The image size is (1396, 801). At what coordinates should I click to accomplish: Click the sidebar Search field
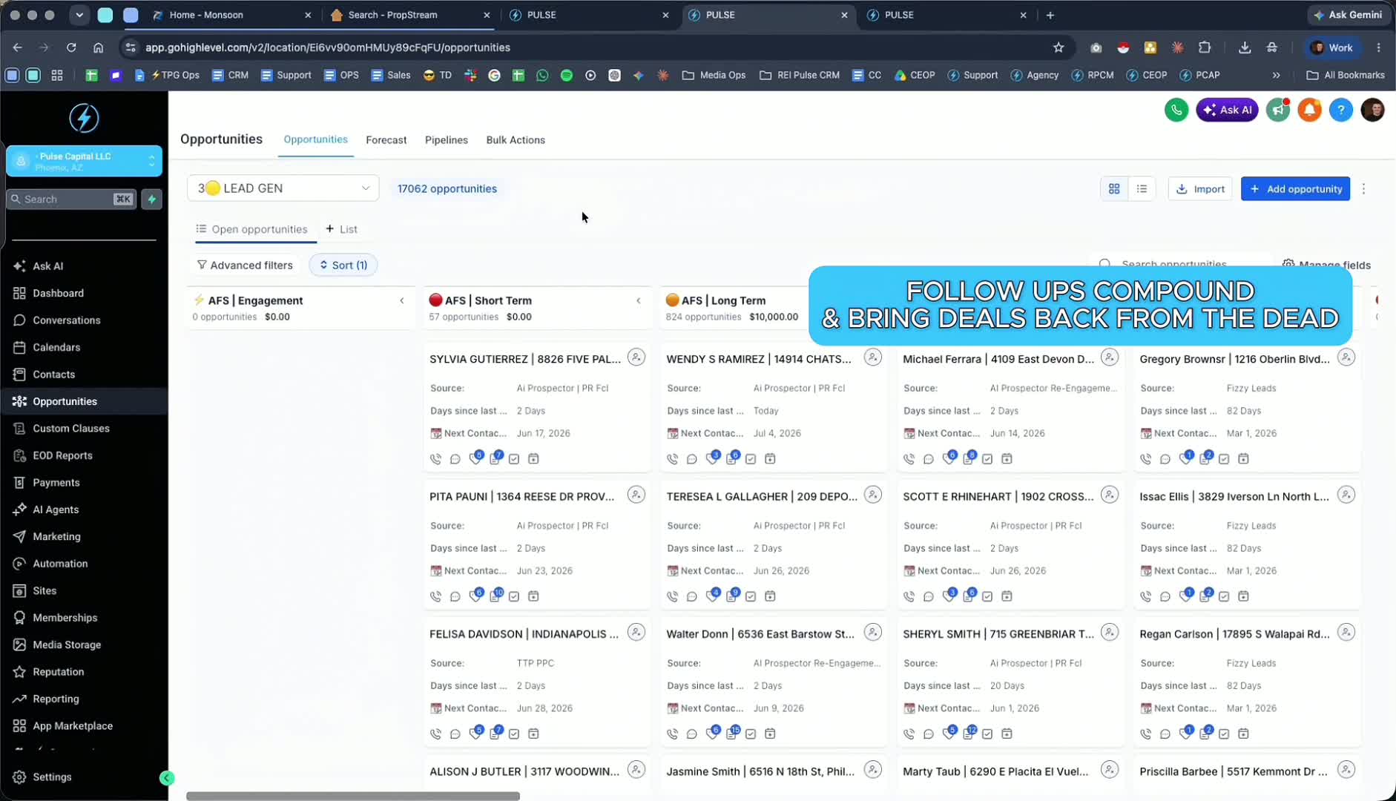(x=71, y=199)
